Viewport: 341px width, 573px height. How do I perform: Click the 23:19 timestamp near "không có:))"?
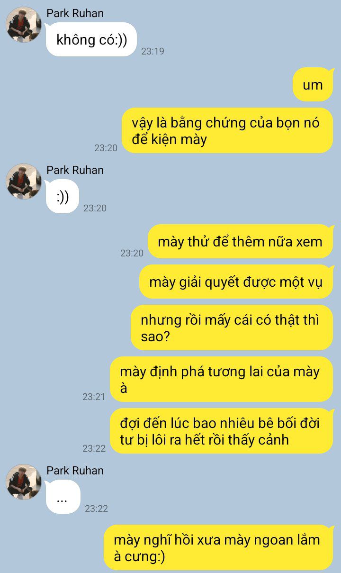[x=153, y=51]
